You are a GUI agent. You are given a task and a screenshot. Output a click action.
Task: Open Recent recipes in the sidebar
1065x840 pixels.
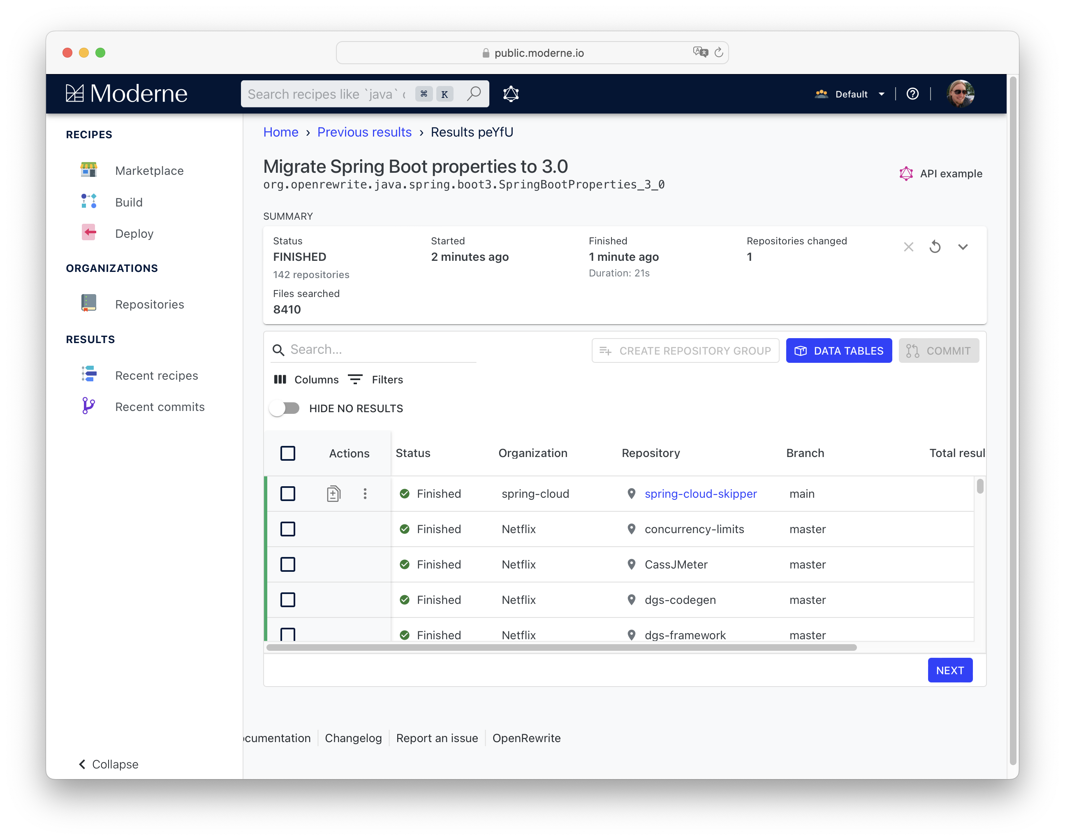coord(156,375)
